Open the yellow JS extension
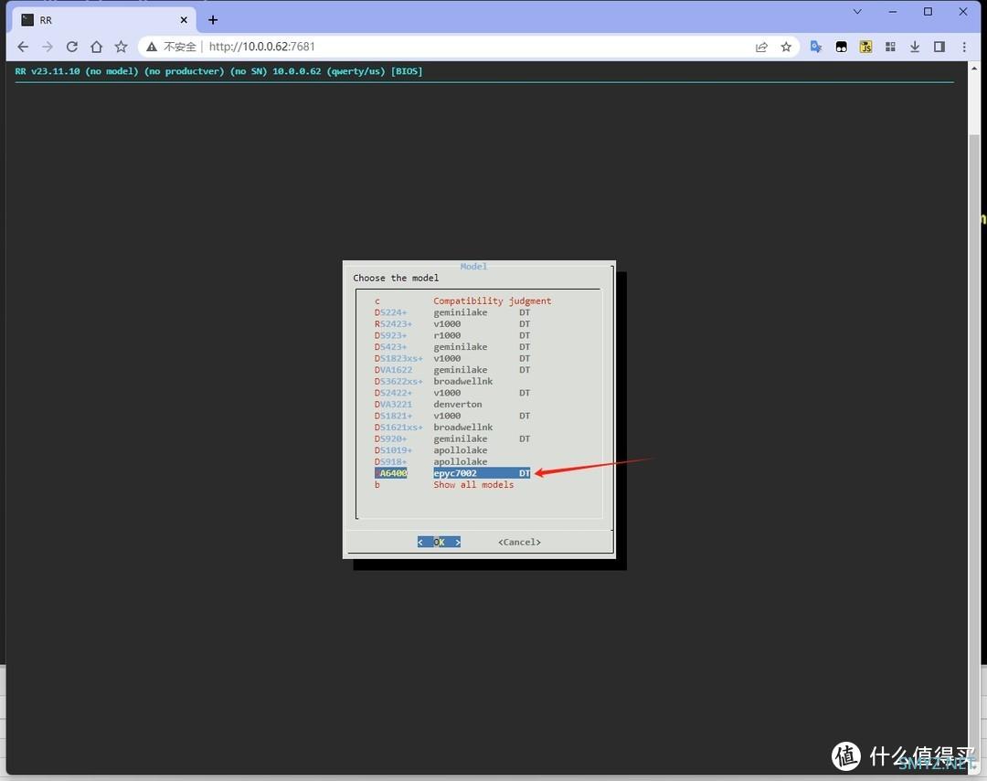 pos(865,47)
